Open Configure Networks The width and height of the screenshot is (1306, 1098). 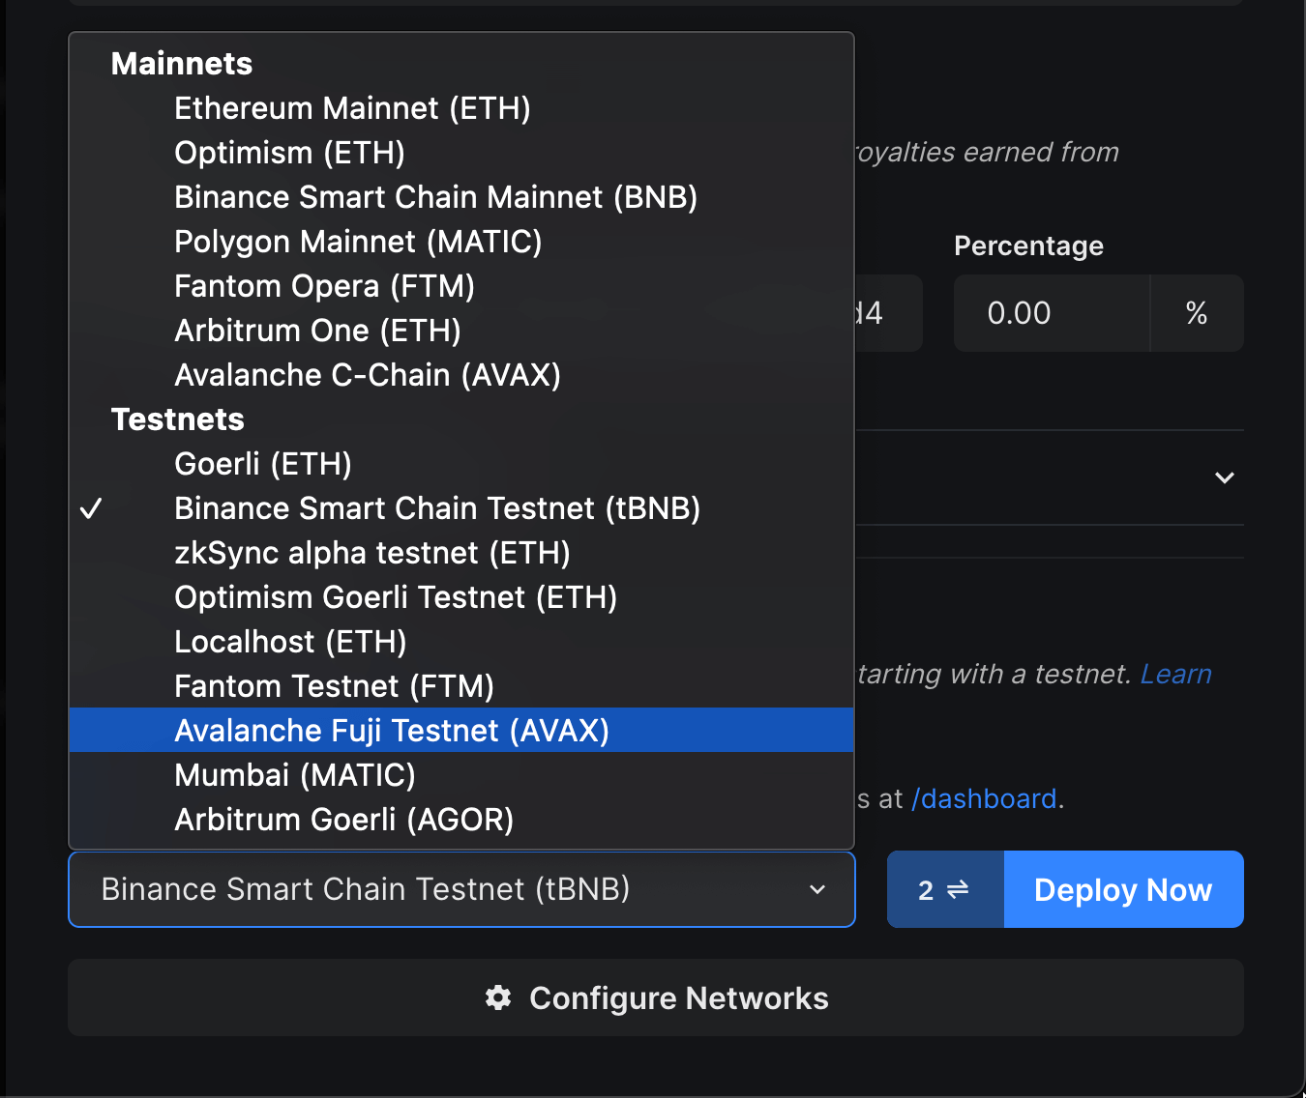click(656, 997)
